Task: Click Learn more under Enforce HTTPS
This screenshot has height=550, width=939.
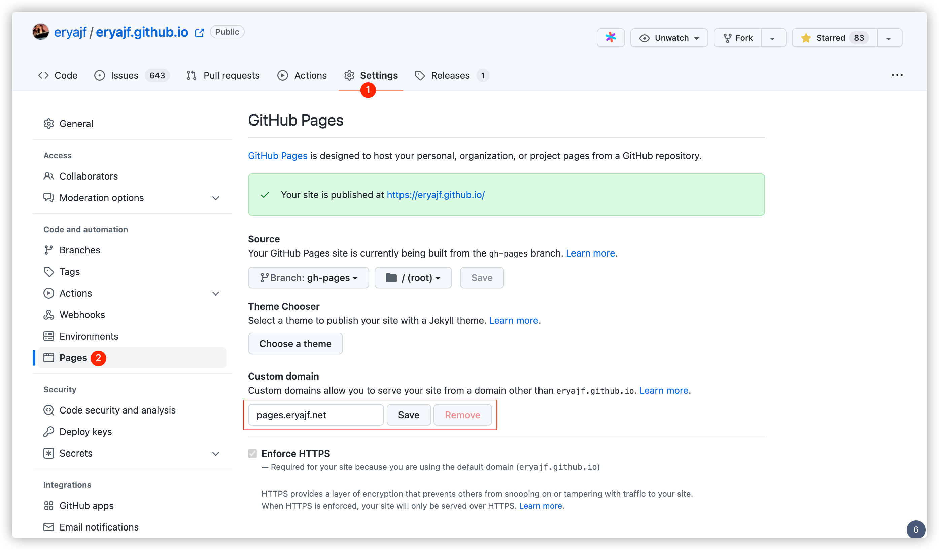Action: [x=540, y=506]
